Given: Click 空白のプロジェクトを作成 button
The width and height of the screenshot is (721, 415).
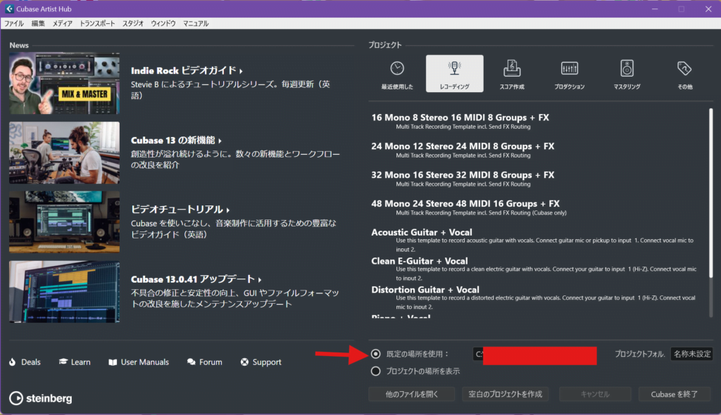Looking at the screenshot, I should pyautogui.click(x=505, y=394).
